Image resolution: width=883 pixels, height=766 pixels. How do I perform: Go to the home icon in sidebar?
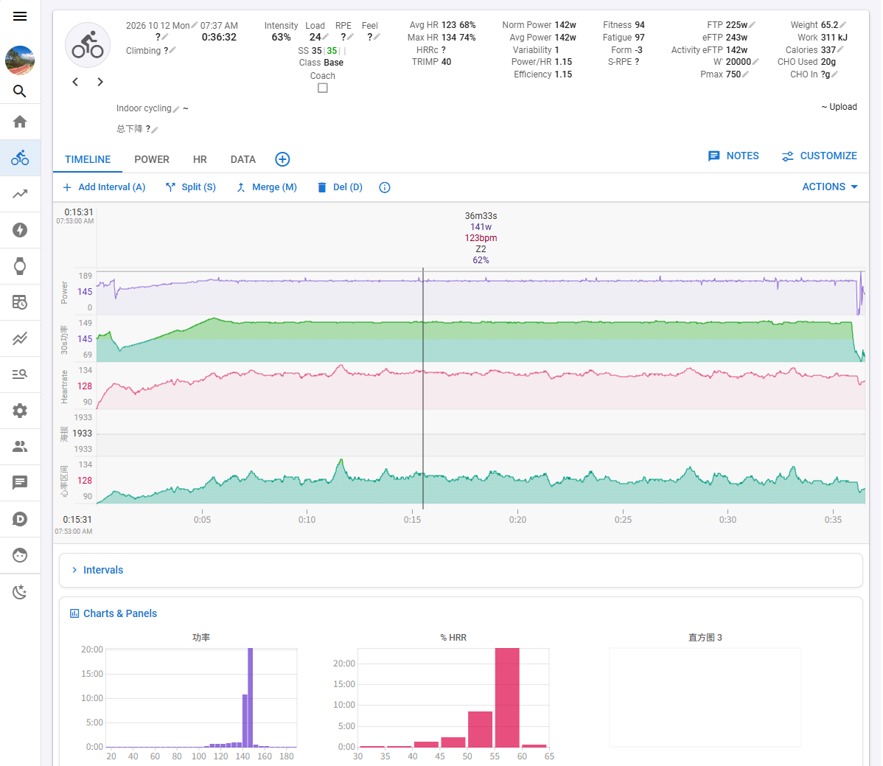[20, 122]
